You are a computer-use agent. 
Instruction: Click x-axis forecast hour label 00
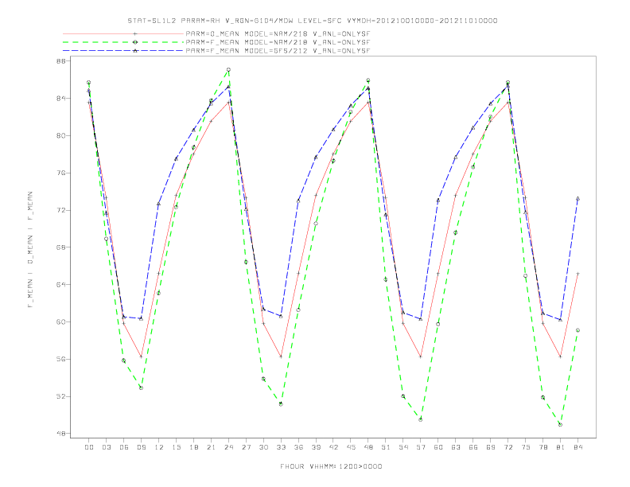[x=89, y=447]
